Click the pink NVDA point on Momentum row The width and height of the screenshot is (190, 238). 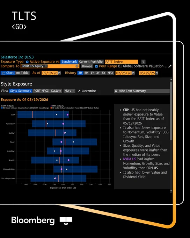[63, 124]
